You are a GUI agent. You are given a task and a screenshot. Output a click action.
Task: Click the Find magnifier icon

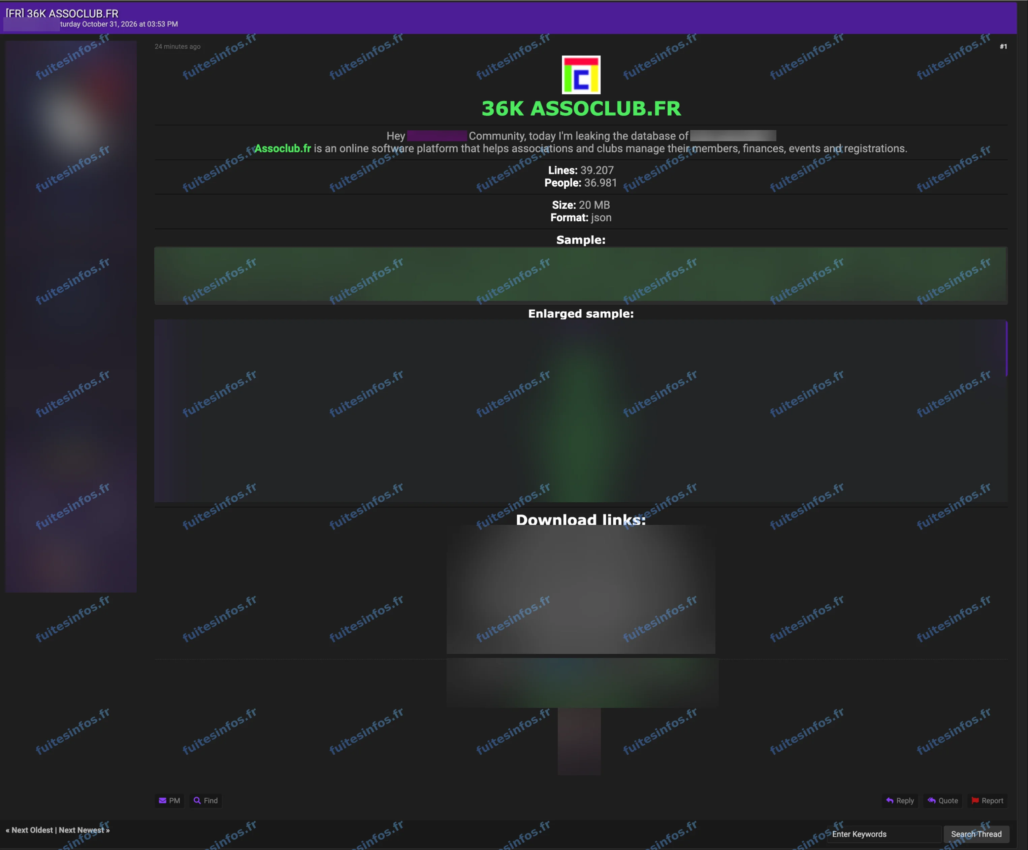point(197,800)
